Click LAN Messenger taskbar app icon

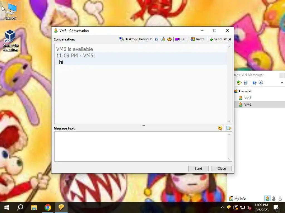click(x=61, y=207)
